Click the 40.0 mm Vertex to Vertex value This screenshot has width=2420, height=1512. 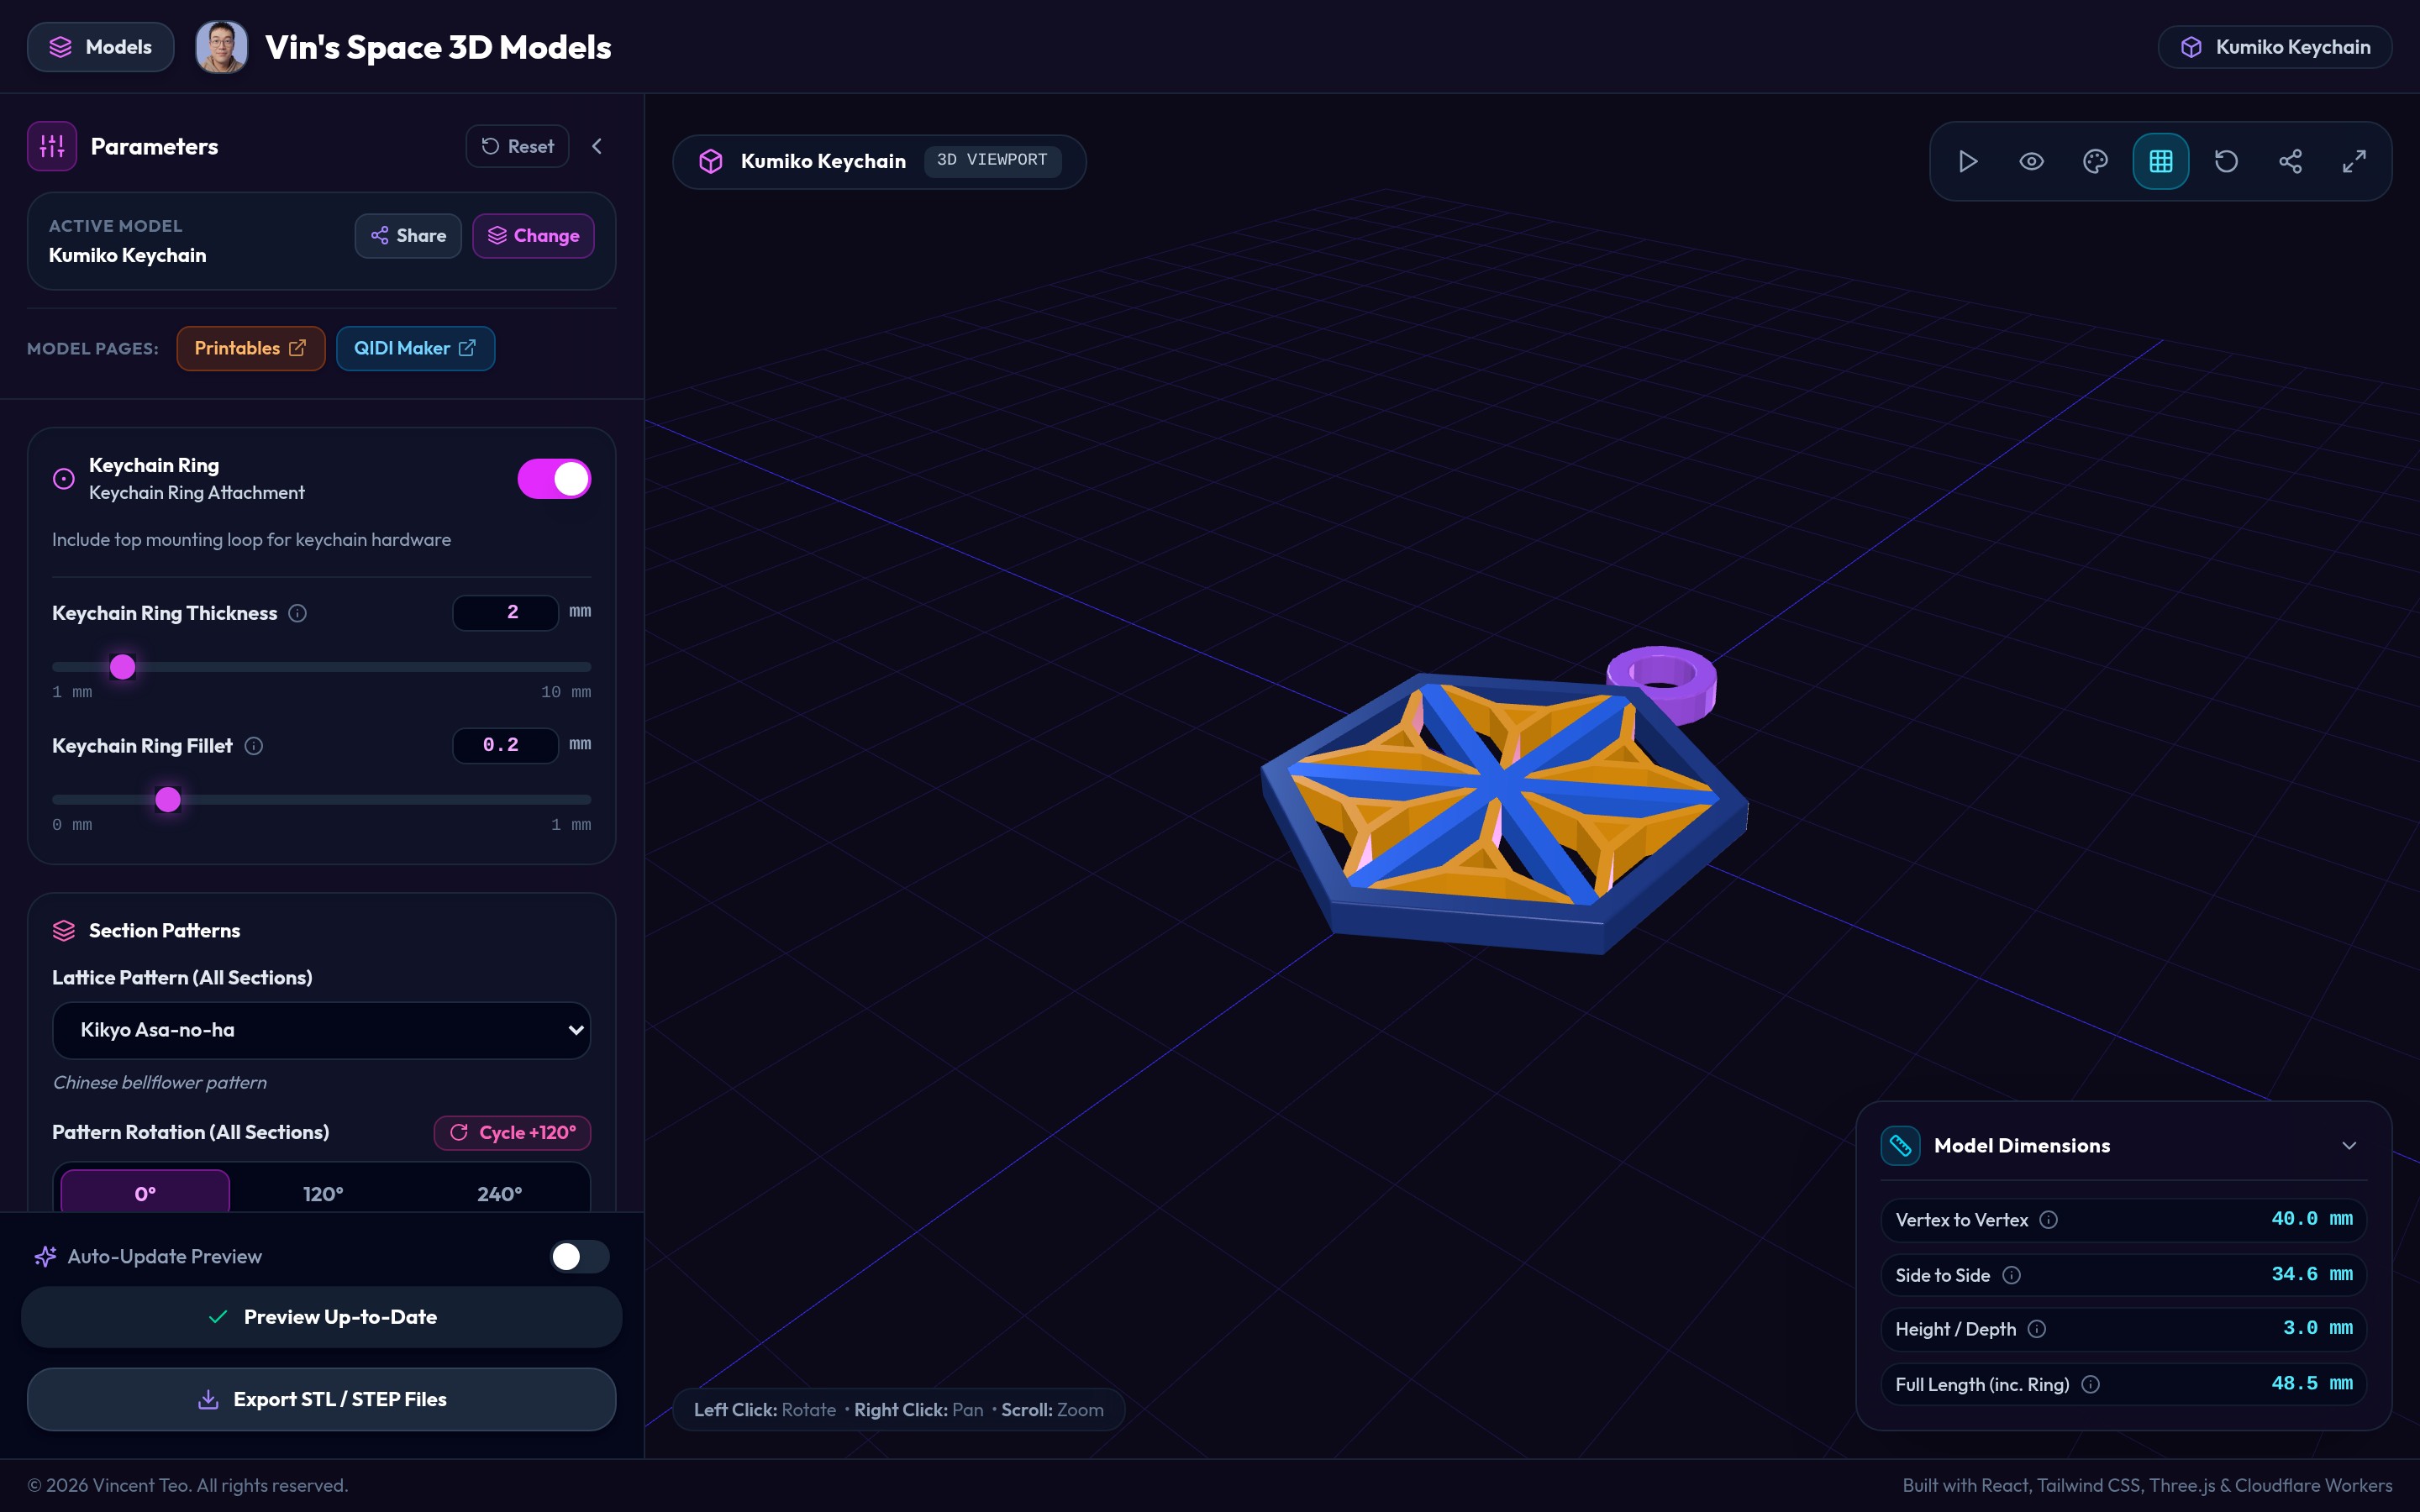point(2312,1219)
